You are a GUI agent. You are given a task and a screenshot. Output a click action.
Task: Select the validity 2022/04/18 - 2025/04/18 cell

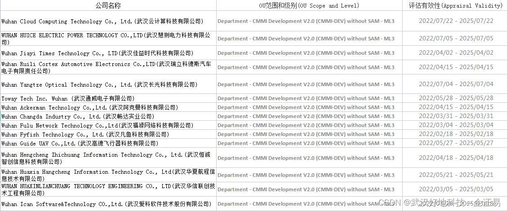click(455, 158)
